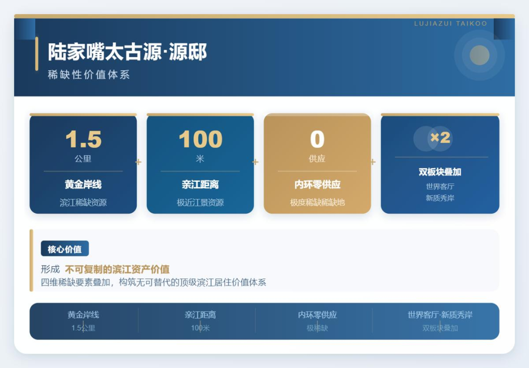
Task: Enable the gold 内环零供应 highlight card
Action: point(317,164)
